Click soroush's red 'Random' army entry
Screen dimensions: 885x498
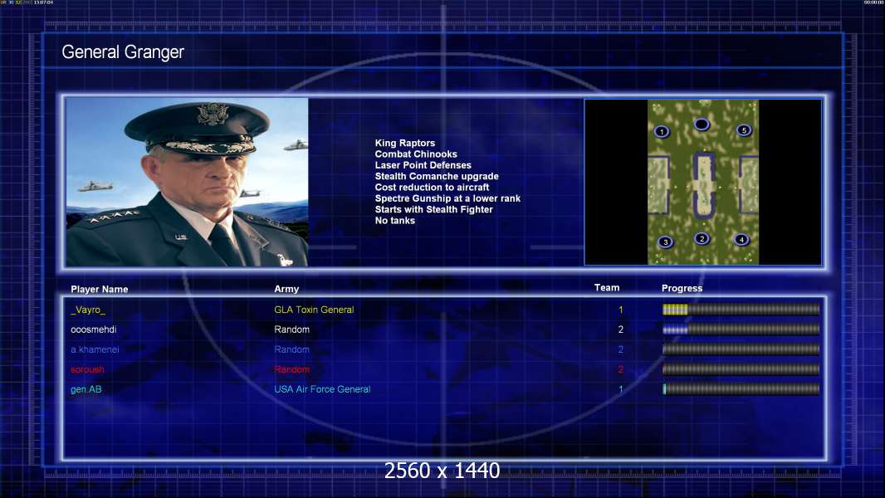(x=291, y=369)
